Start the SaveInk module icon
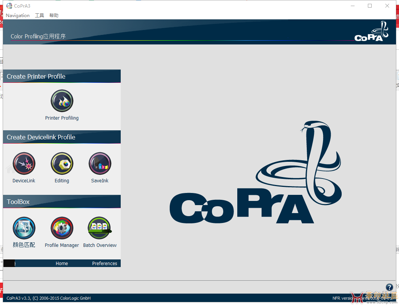 click(100, 163)
